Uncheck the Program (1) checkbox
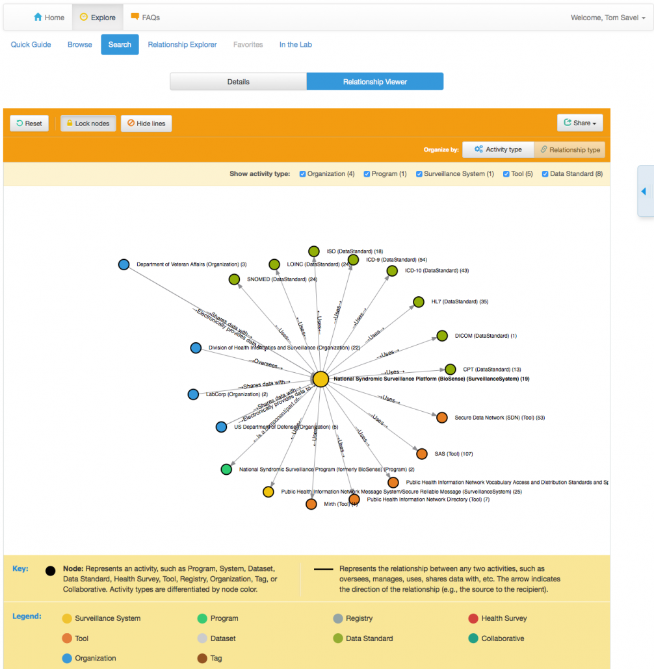 [367, 174]
